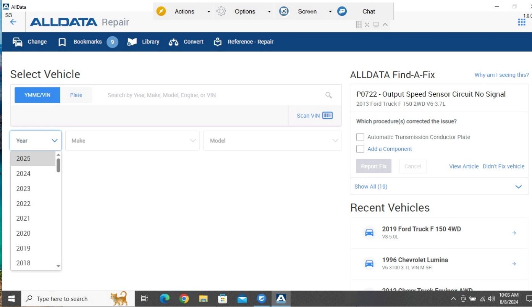This screenshot has width=532, height=307.
Task: Click the monitor icon in remote toolbar strip
Action: pyautogui.click(x=376, y=25)
